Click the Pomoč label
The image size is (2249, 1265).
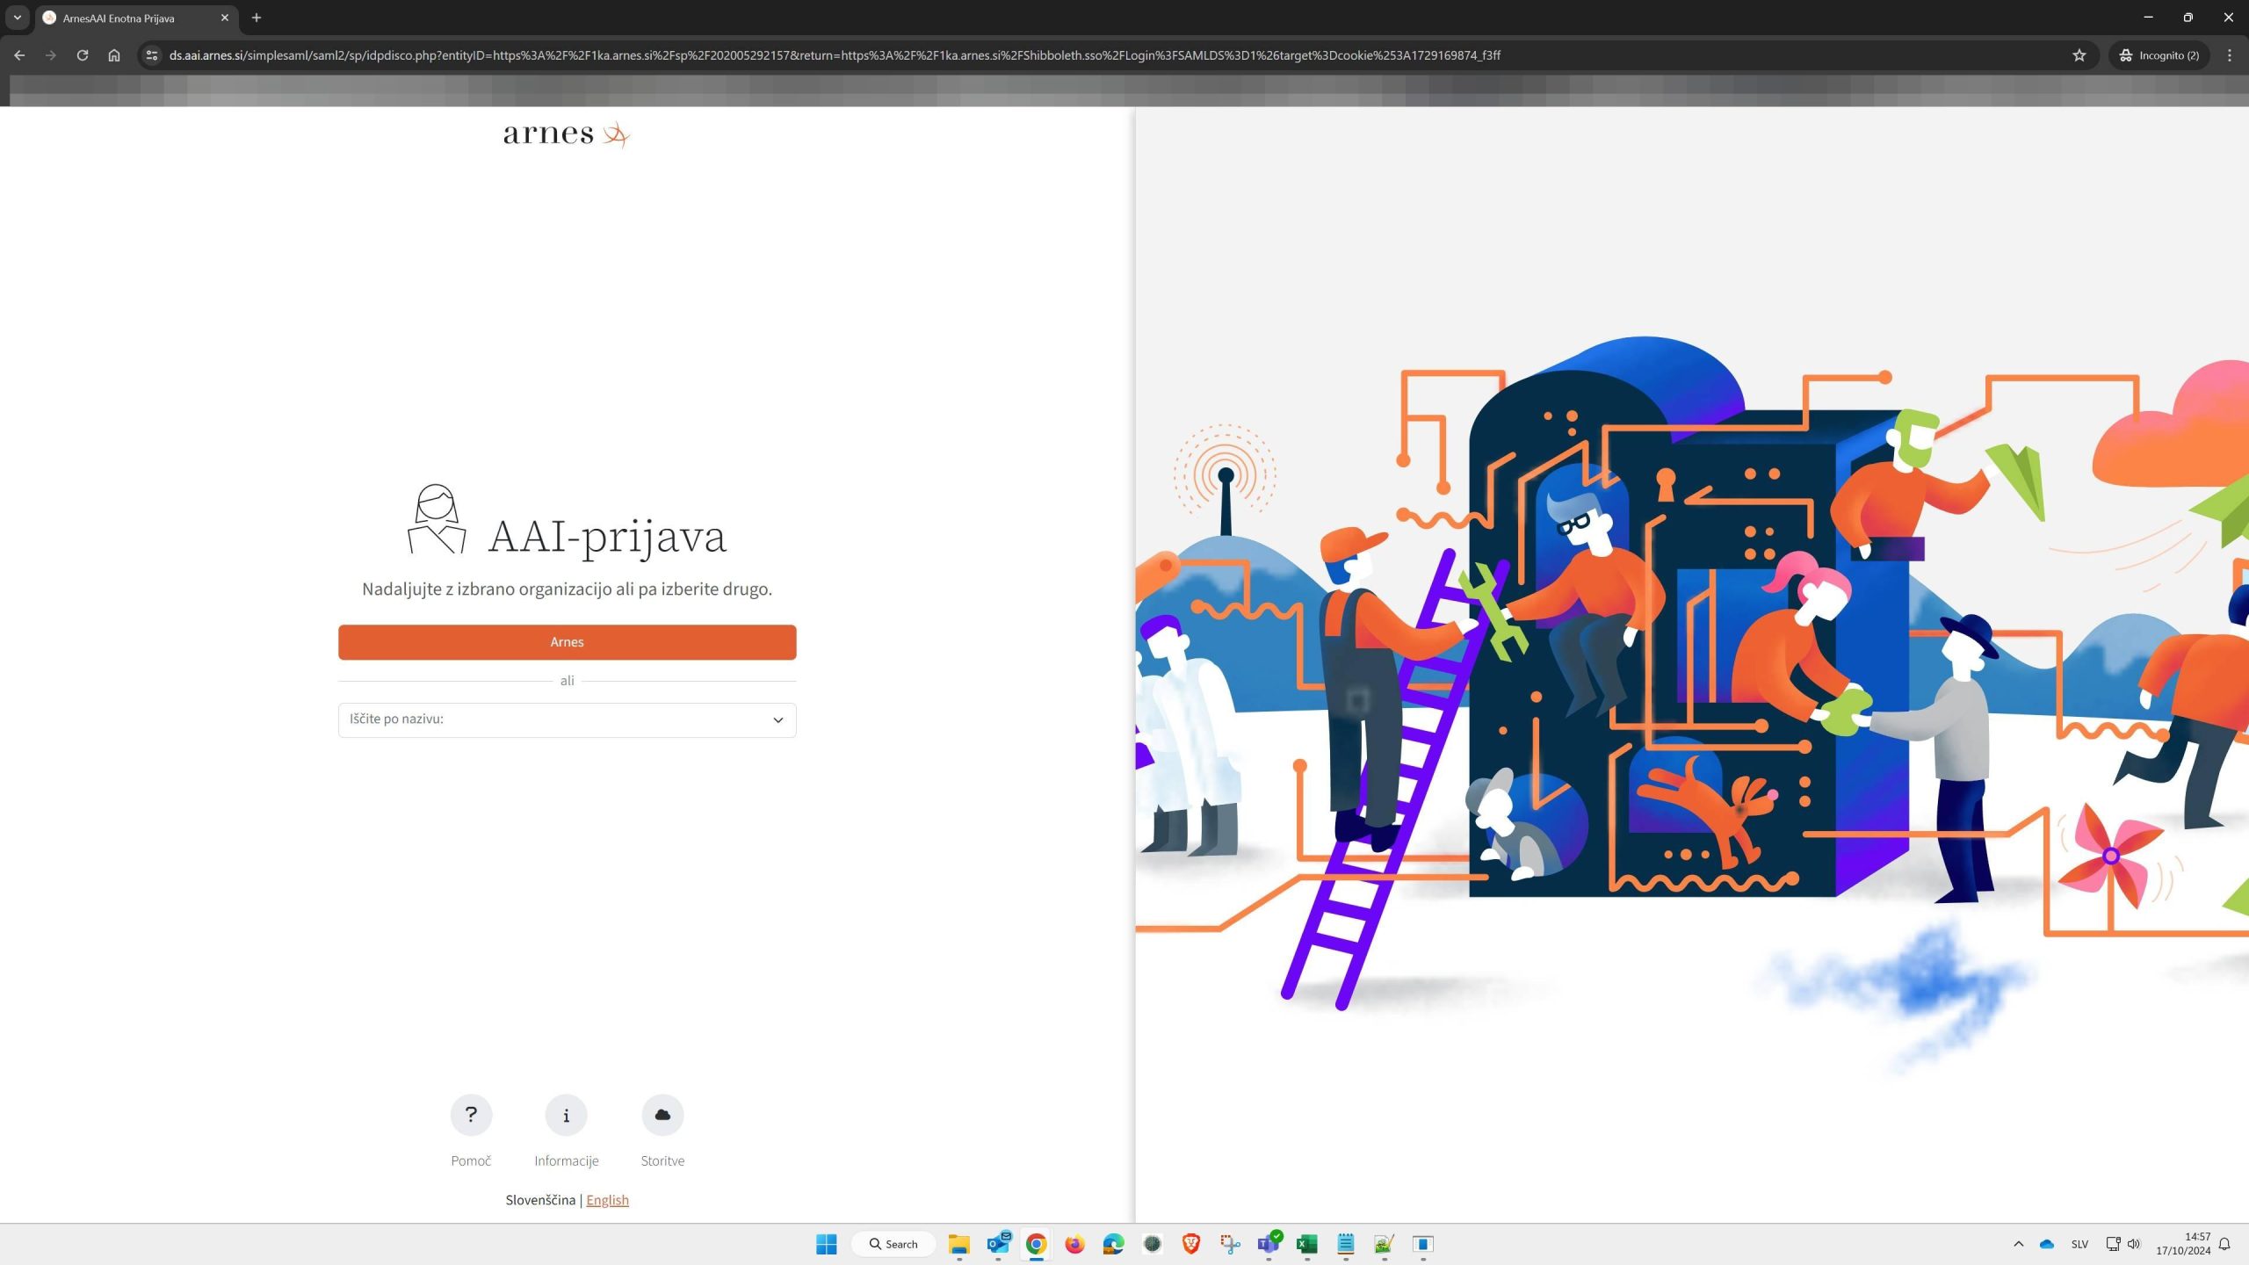click(471, 1160)
